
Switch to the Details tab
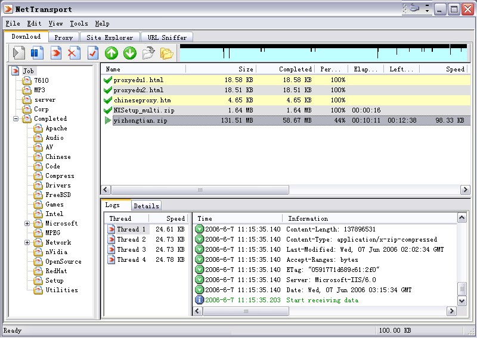pyautogui.click(x=146, y=206)
